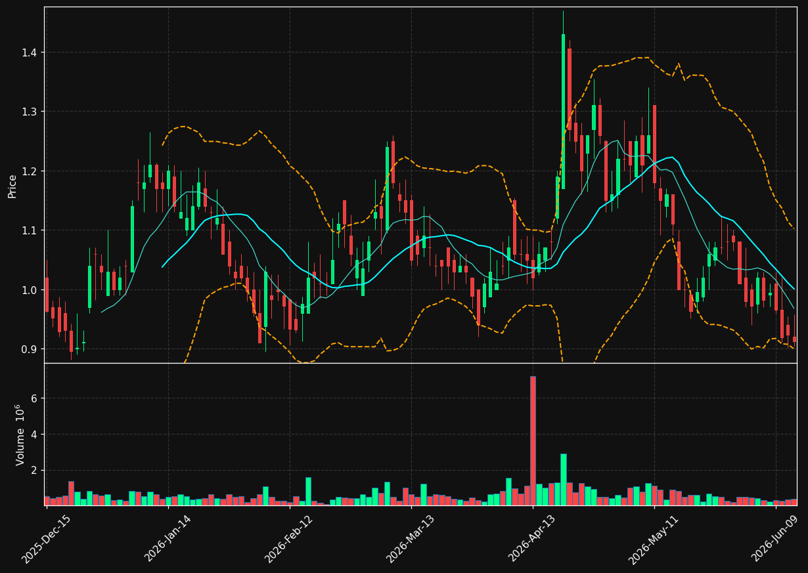Image resolution: width=808 pixels, height=573 pixels.
Task: Click the Volume axis title
Action: pos(20,435)
